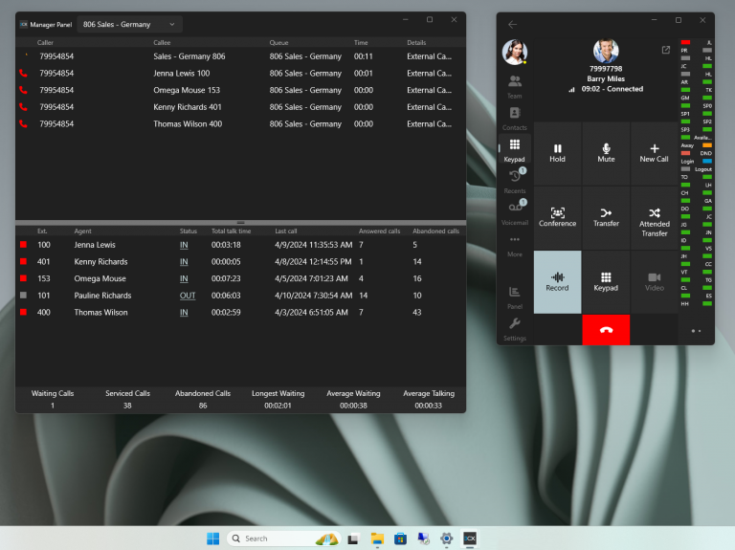Image resolution: width=735 pixels, height=550 pixels.
Task: Click red phone icon for Jenna Lewis 100 call
Action: pyautogui.click(x=23, y=73)
